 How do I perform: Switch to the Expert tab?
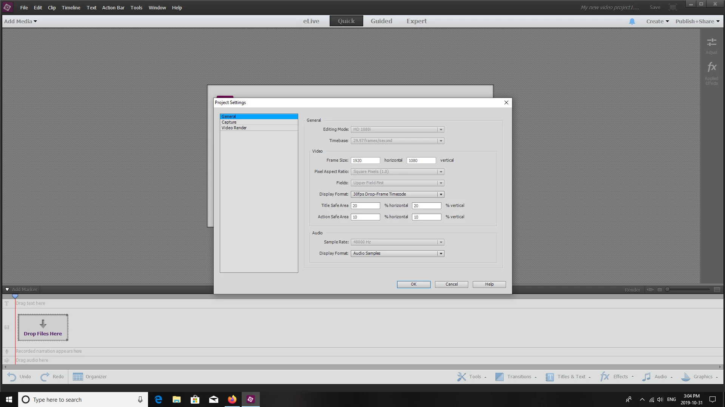(416, 21)
